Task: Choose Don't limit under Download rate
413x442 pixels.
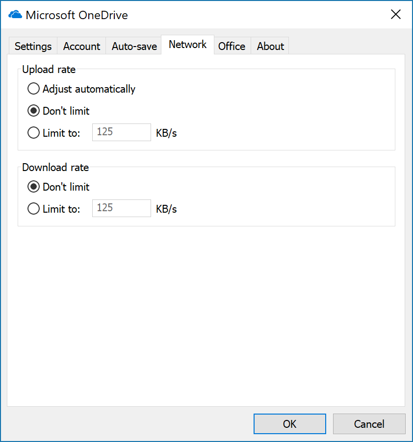Action: [x=33, y=187]
